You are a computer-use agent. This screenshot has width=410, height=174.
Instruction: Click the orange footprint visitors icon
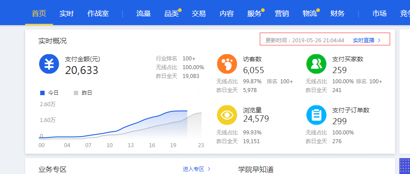click(227, 64)
